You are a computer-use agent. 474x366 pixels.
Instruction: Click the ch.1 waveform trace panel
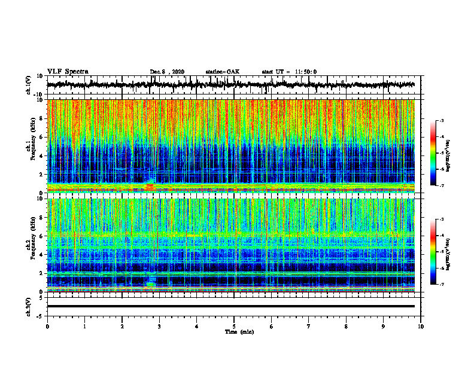(234, 85)
